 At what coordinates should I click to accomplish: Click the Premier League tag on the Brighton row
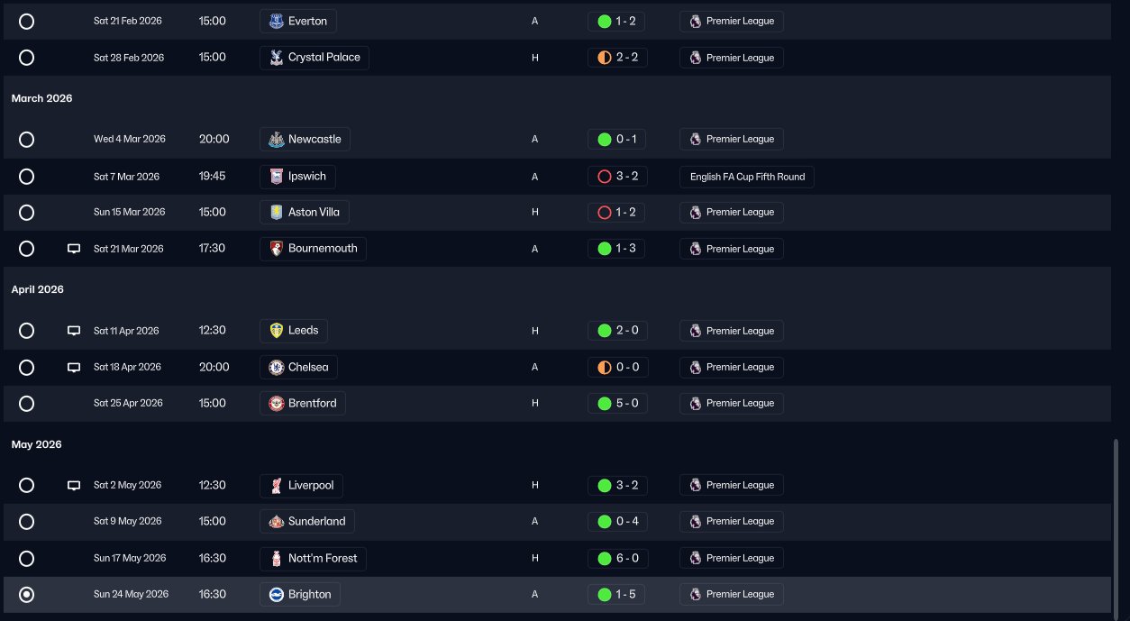click(x=731, y=594)
